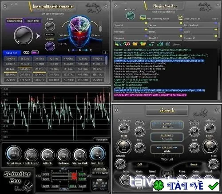
Task: Open the STEREO Wide selector
Action: point(167,149)
